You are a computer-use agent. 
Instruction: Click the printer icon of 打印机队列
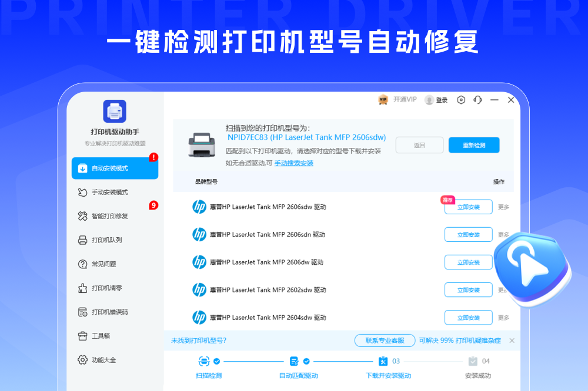[x=82, y=240]
